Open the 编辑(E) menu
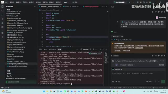Image resolution: width=168 pixels, height=94 pixels. (x=18, y=2)
